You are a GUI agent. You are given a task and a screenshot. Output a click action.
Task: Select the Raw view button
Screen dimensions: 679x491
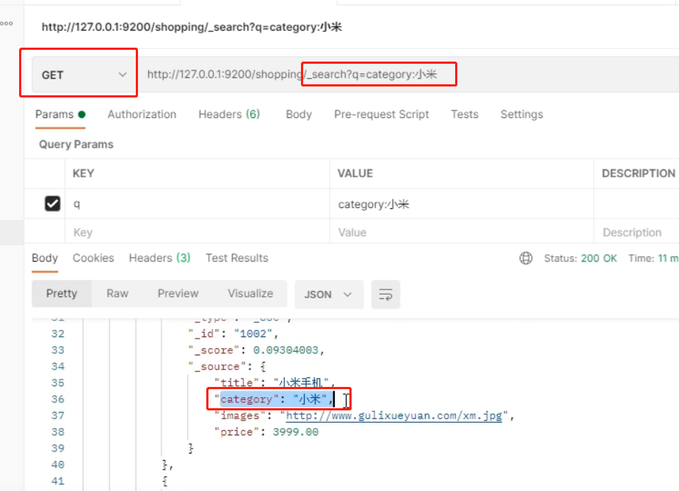point(117,293)
